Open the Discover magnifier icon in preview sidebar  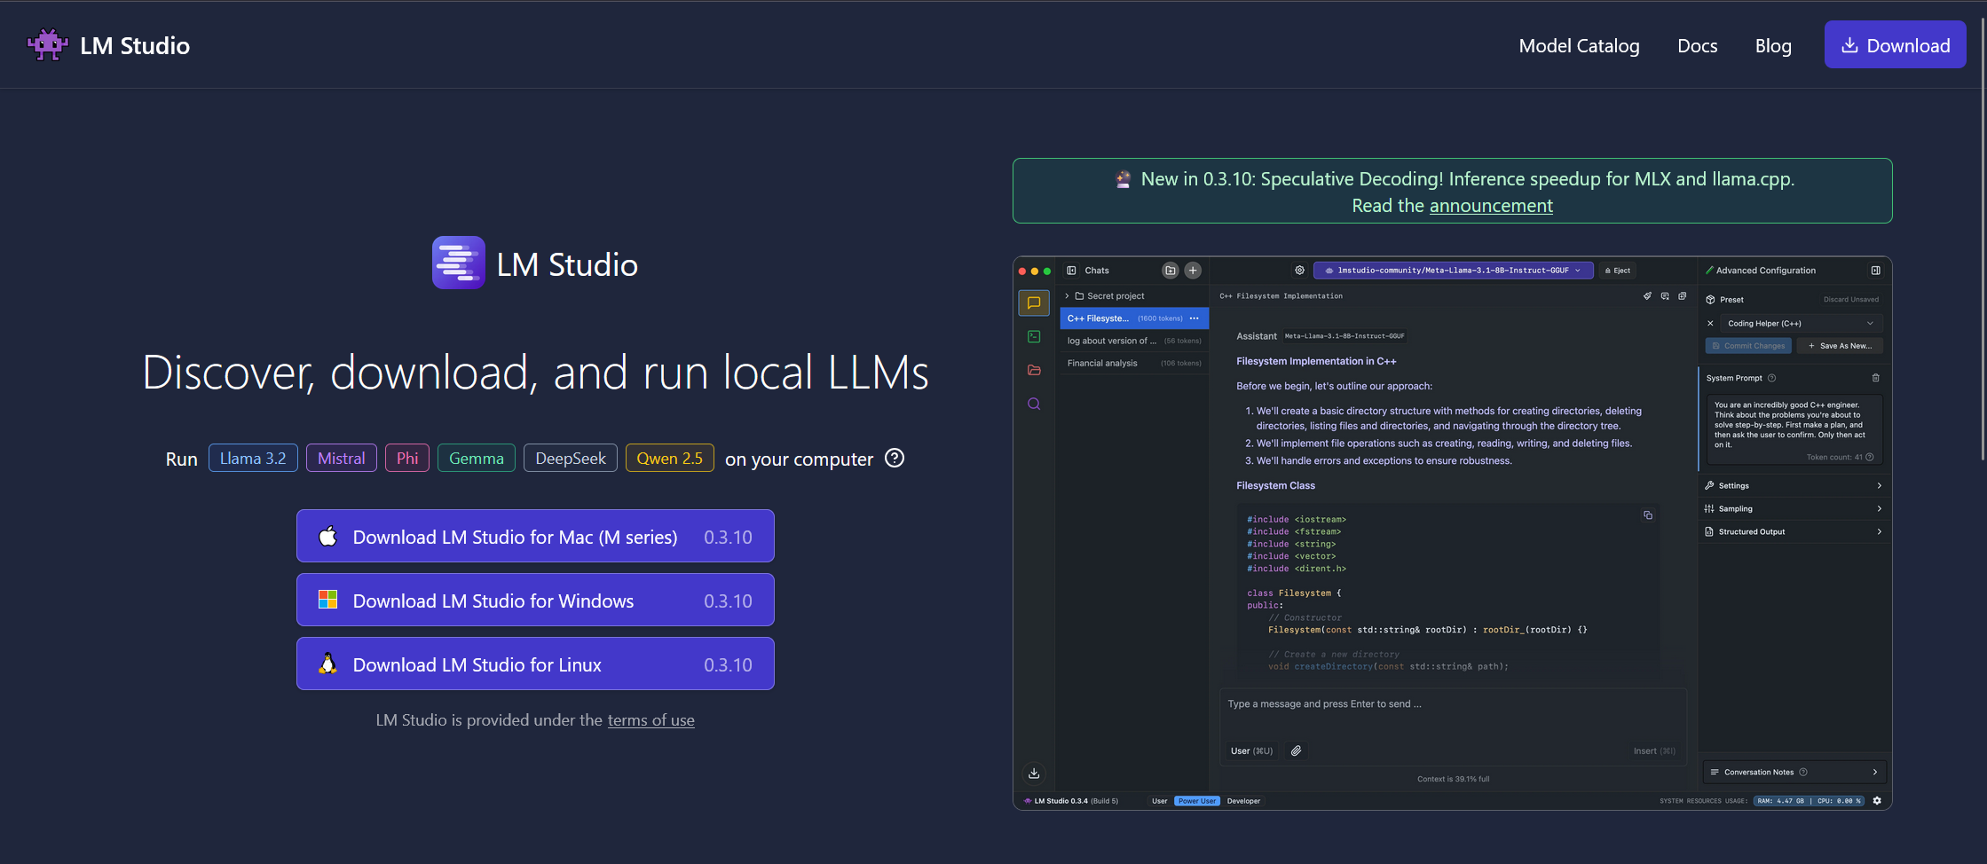pyautogui.click(x=1034, y=404)
